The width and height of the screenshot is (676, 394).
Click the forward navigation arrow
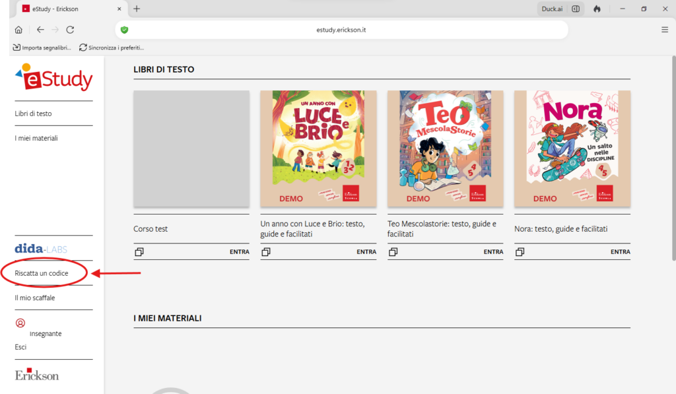pos(55,30)
